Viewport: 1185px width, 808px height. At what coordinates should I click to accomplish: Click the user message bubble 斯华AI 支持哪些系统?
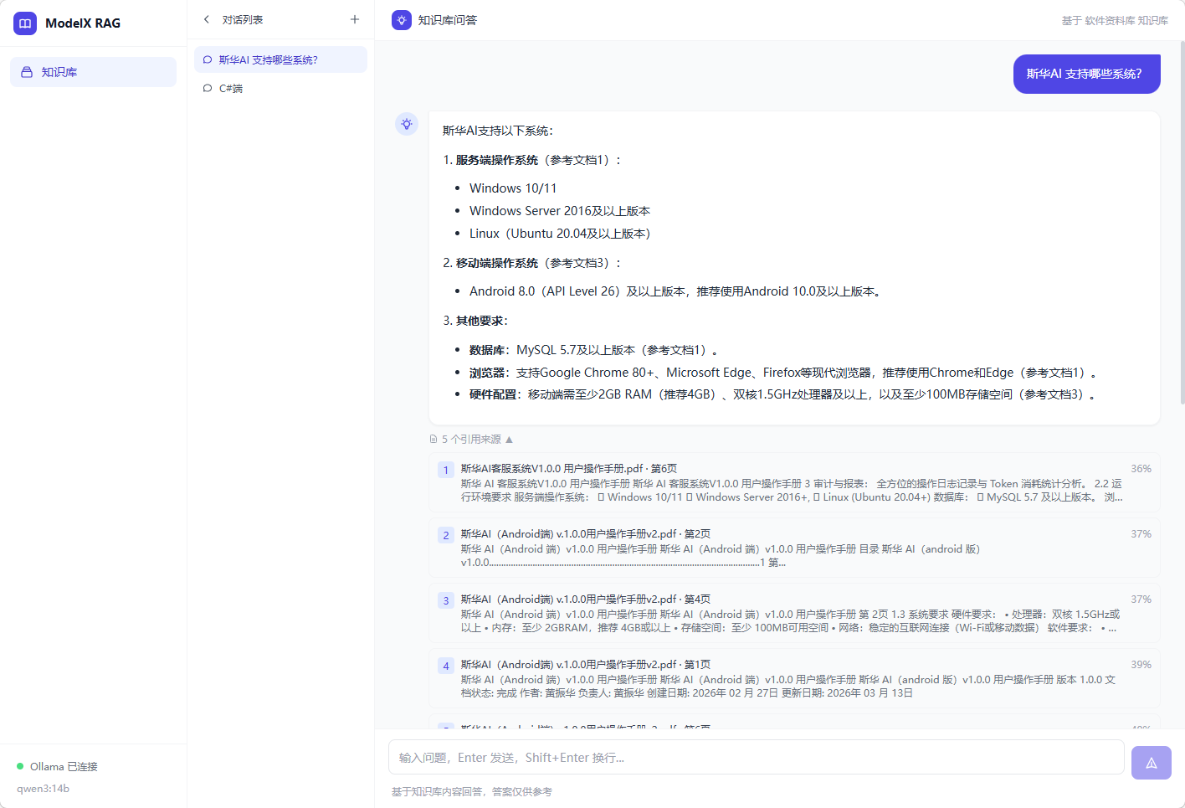(1087, 74)
